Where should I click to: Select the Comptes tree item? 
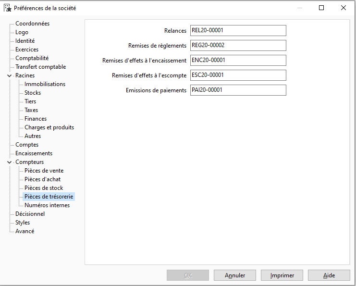coord(27,145)
